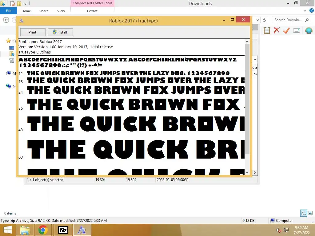Open File Explorer from taskbar
The image size is (315, 236).
(x=25, y=230)
